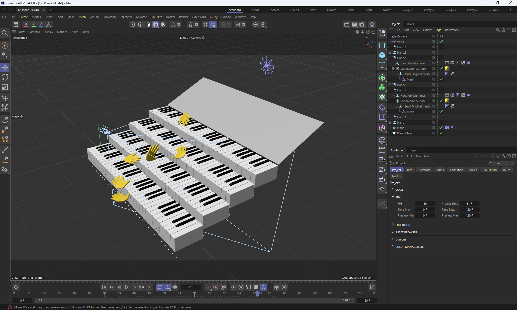Open the Simulation project settings tab

click(489, 170)
